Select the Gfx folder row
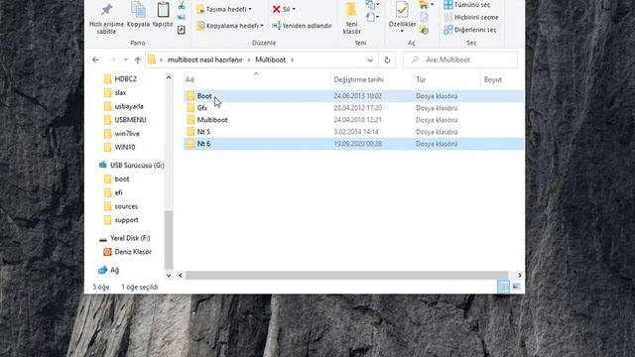This screenshot has height=357, width=635. click(353, 108)
